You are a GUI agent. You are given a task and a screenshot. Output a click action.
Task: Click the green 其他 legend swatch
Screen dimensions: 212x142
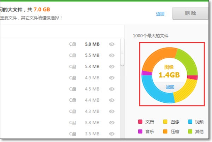click(x=190, y=131)
